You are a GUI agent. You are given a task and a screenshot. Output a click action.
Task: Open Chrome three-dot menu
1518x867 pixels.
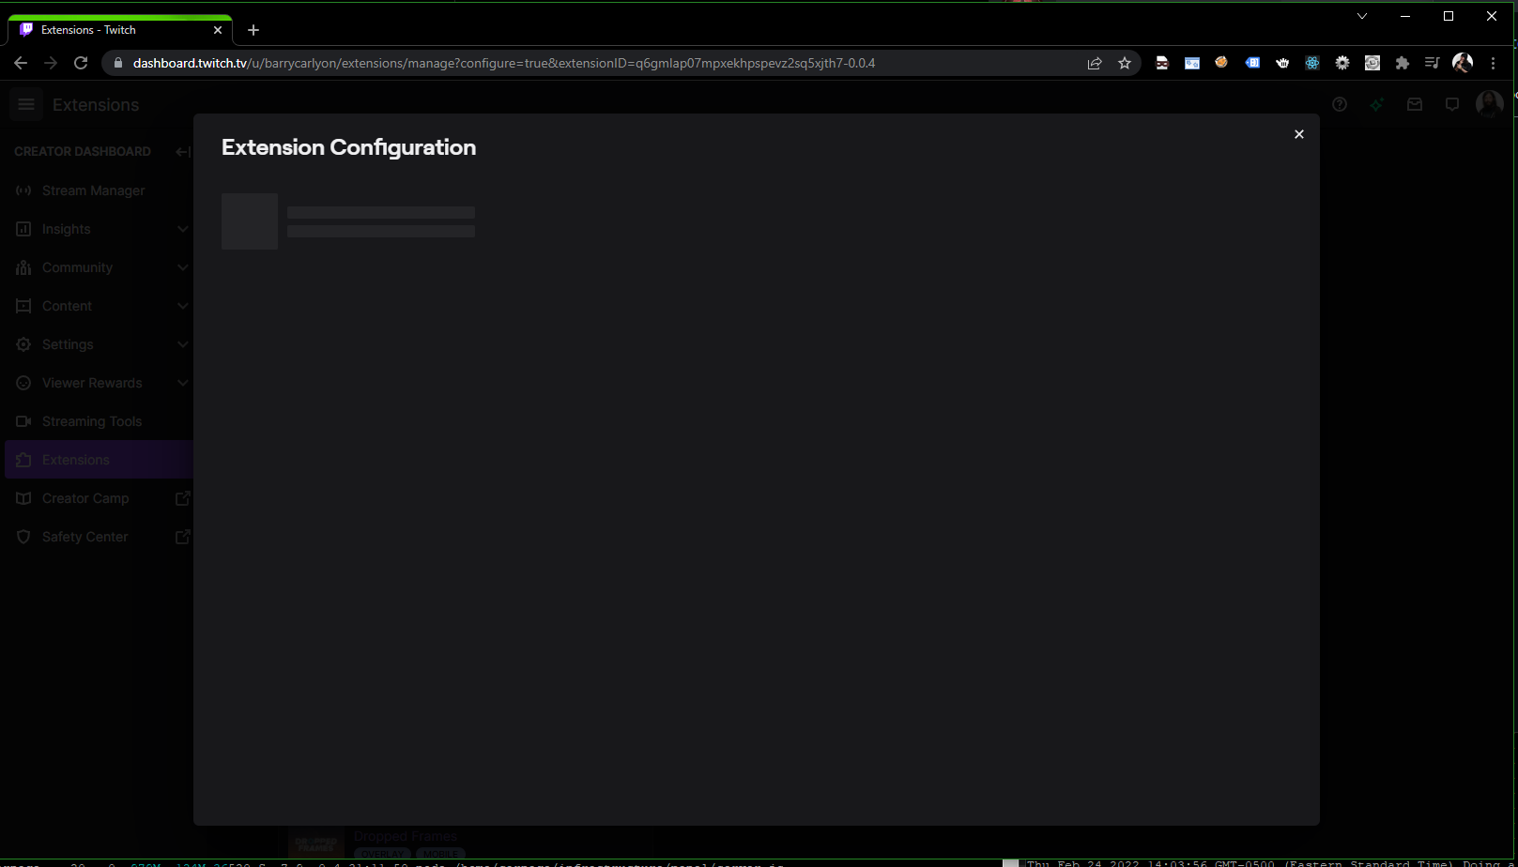click(1493, 63)
